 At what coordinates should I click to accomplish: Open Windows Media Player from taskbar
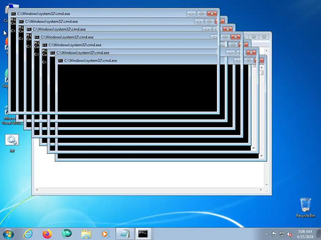(x=105, y=234)
